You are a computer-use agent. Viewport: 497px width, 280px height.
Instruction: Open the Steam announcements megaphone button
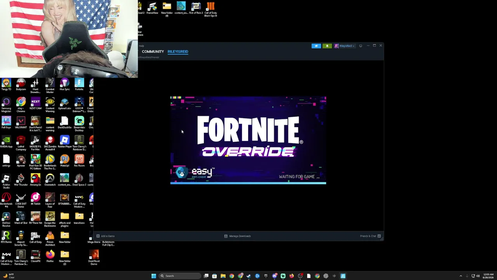316,46
